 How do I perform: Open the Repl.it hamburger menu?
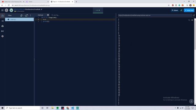pos(2,10)
